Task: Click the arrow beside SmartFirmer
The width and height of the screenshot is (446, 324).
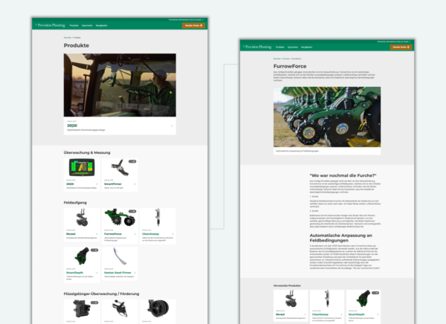Action: (135, 184)
